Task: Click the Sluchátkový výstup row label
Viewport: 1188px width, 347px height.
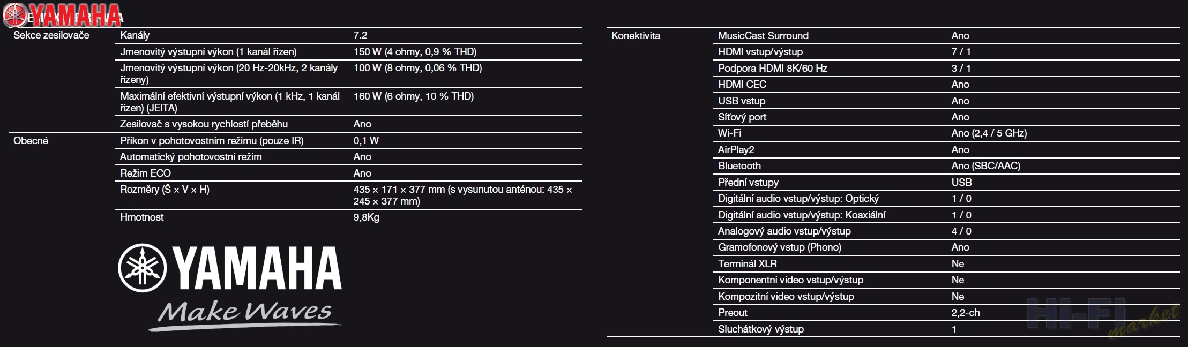Action: pos(761,329)
